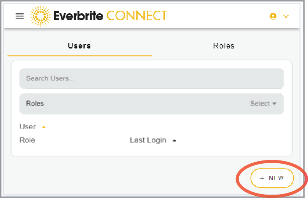
Task: Switch to the Roles tab
Action: [x=223, y=46]
